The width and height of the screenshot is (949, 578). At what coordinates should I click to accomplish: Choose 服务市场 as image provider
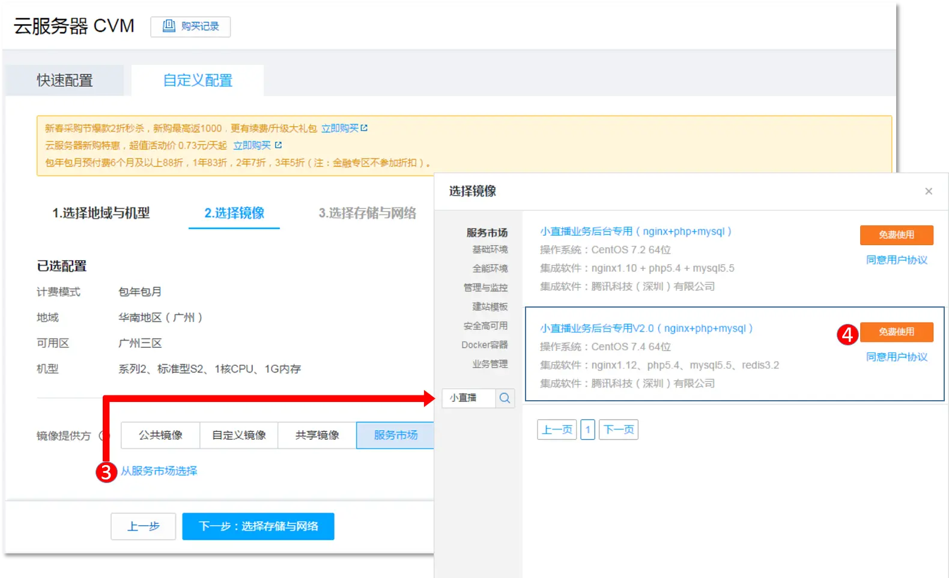coord(395,435)
